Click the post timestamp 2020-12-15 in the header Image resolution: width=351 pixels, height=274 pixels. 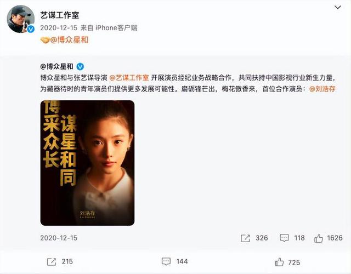pyautogui.click(x=59, y=28)
